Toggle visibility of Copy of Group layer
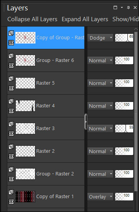 pos(11,43)
